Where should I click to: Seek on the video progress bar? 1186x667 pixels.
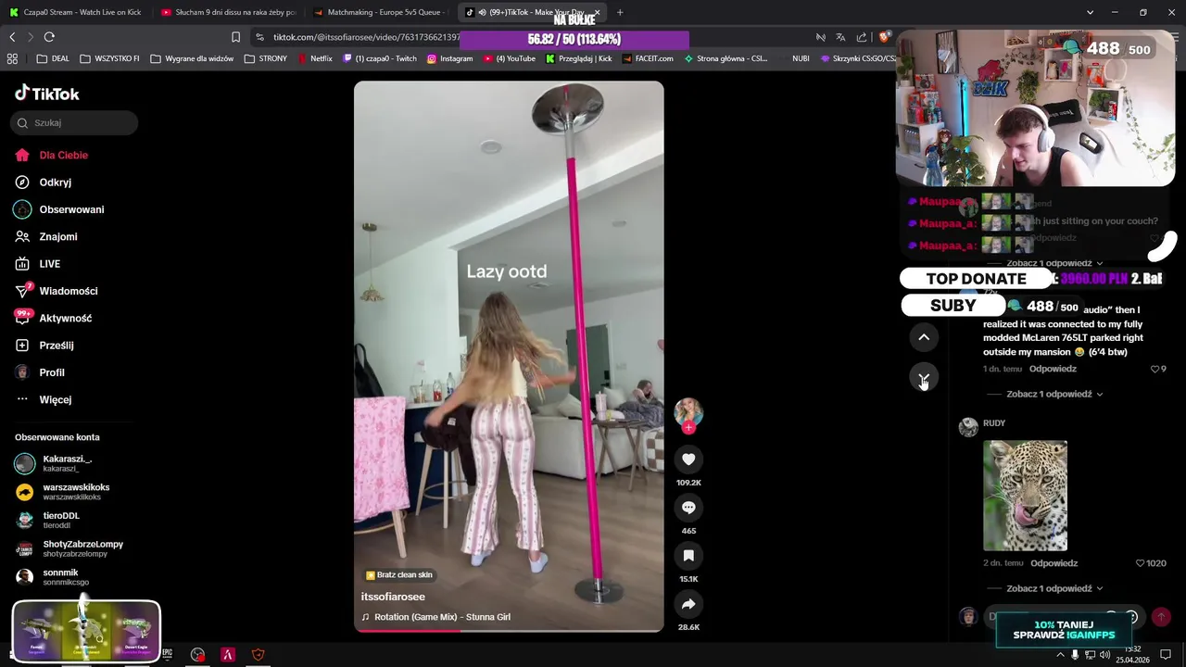click(x=509, y=631)
